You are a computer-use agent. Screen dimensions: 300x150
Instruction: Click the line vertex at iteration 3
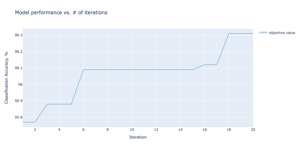[x=47, y=104]
